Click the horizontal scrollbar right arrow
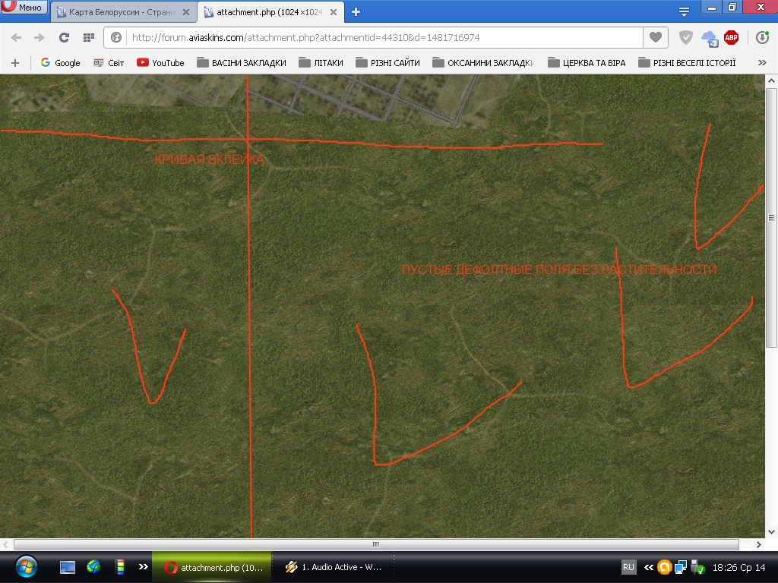The image size is (778, 583). 759,544
